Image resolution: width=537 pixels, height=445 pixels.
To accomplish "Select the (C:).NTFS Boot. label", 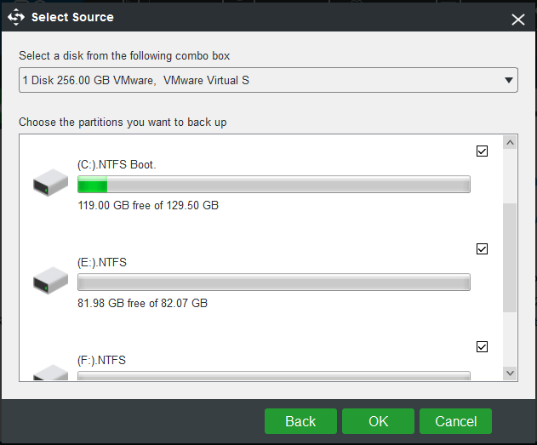I will [117, 165].
